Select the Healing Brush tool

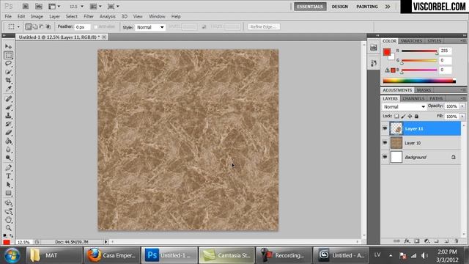pyautogui.click(x=8, y=98)
